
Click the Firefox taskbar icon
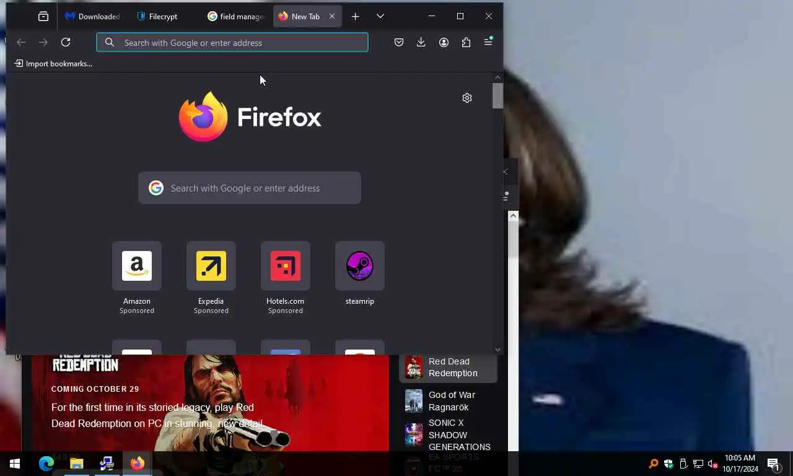pyautogui.click(x=137, y=464)
